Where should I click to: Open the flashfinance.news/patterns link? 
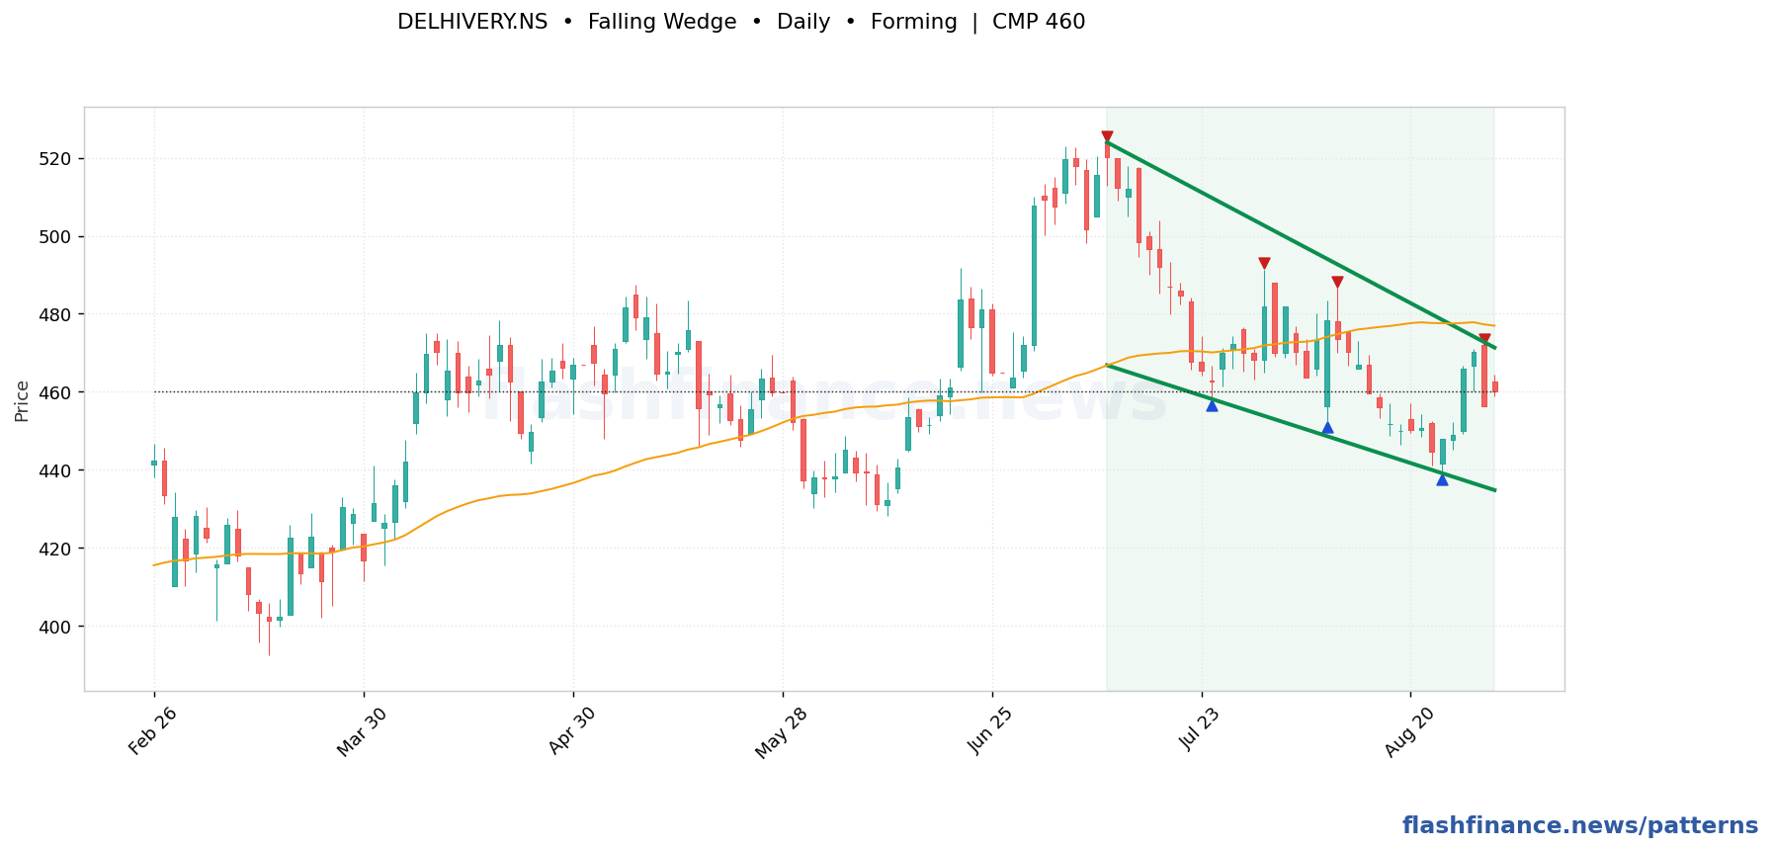click(x=1580, y=826)
